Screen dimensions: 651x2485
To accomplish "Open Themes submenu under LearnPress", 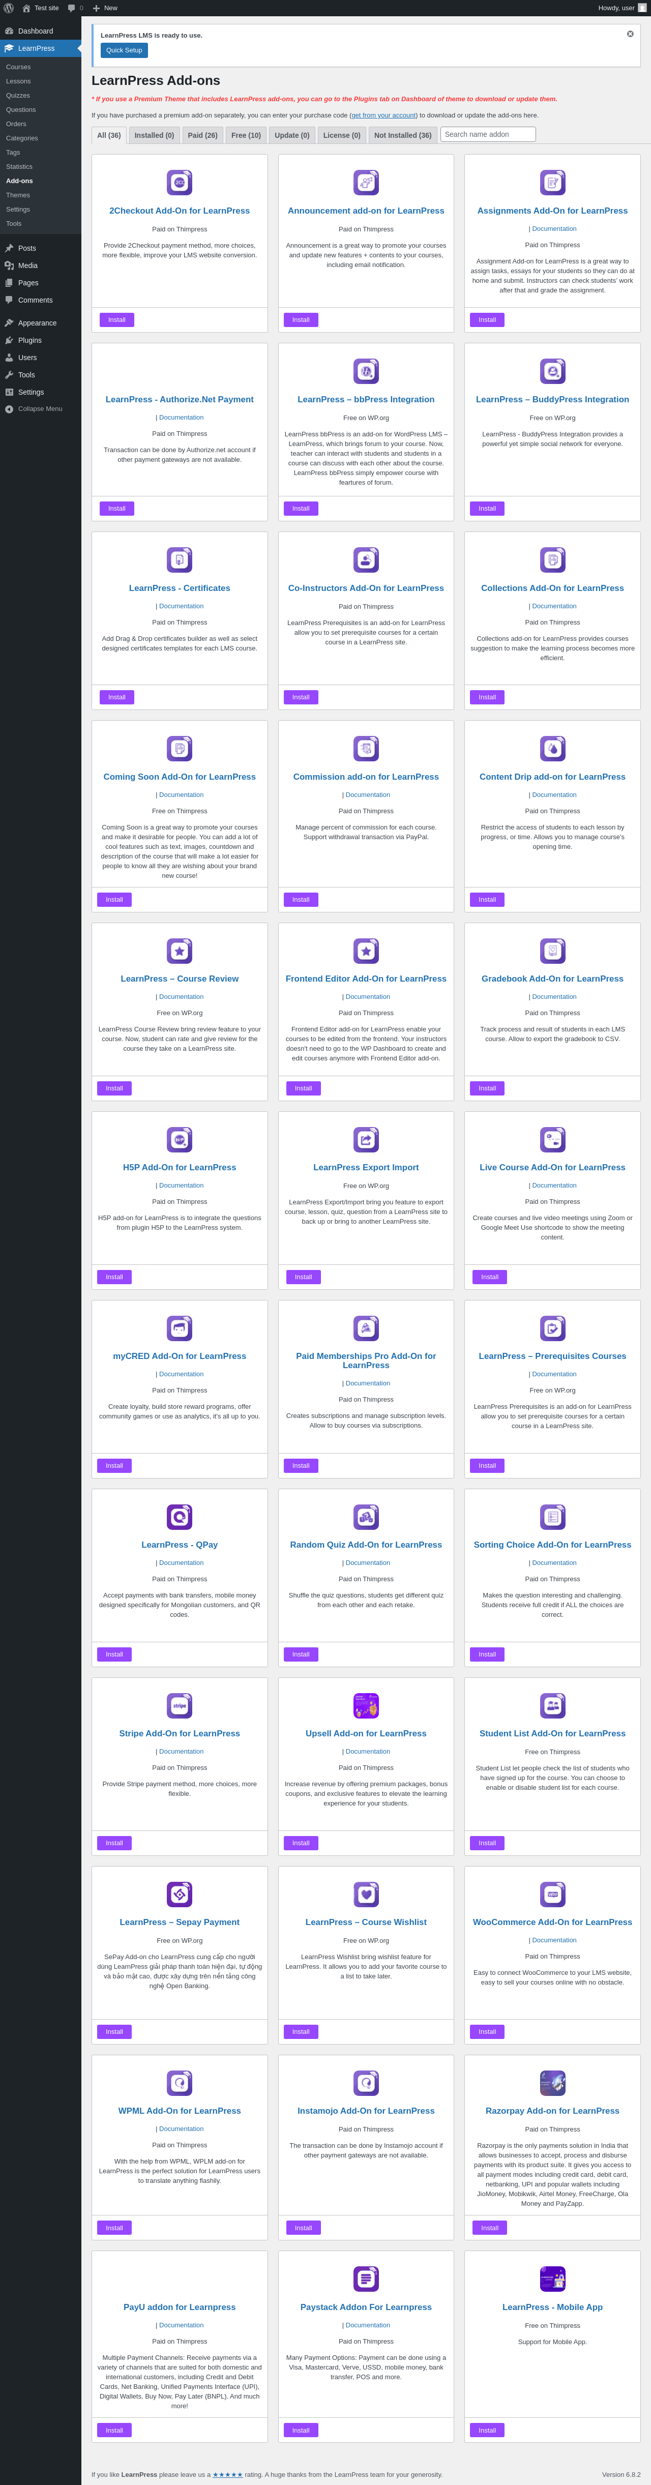I will (x=41, y=195).
